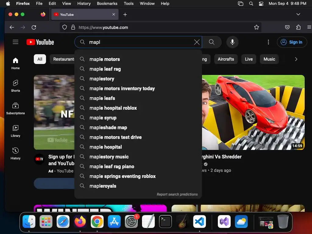Open the Bookmarks menu in menu bar
This screenshot has width=312, height=234.
107,3
